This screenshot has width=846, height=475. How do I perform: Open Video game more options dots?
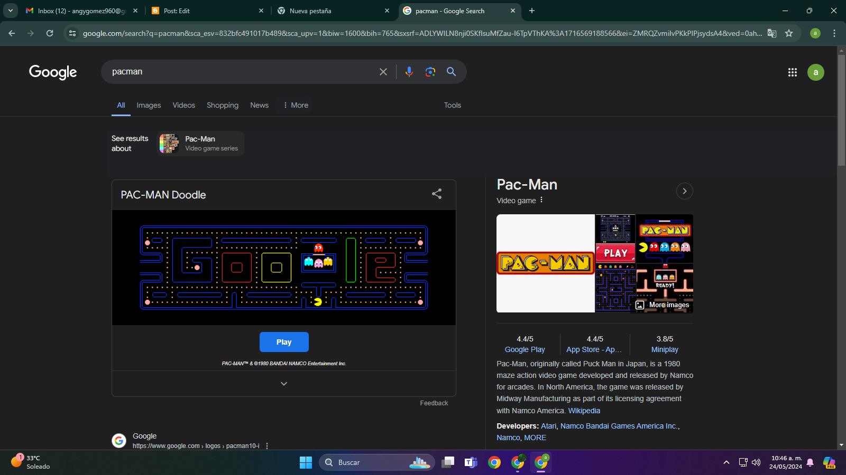click(541, 200)
